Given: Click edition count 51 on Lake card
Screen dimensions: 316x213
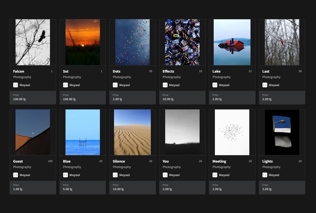Looking at the screenshot, I should pos(250,71).
